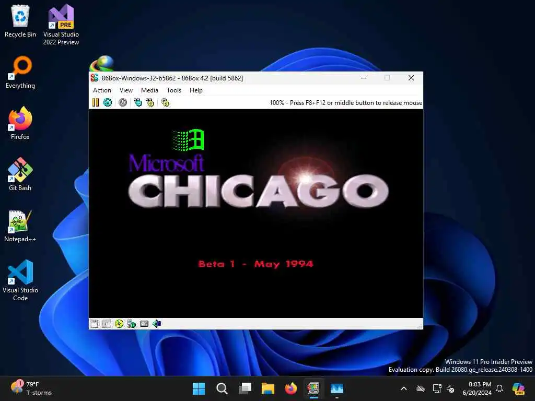
Task: Open the Help menu
Action: pos(196,90)
